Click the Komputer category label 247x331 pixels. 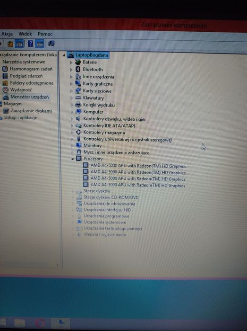click(93, 112)
